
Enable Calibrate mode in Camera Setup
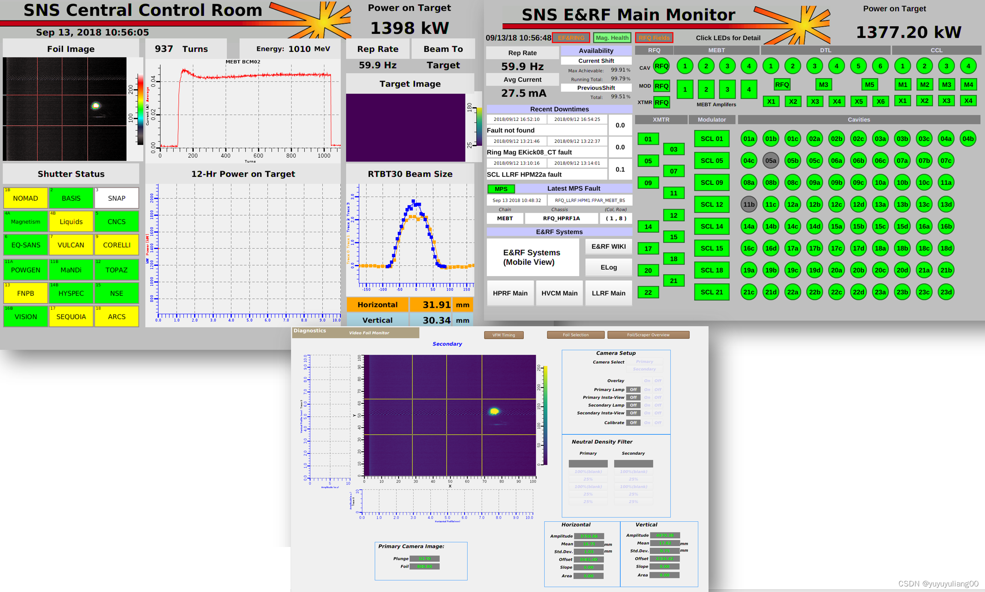647,422
